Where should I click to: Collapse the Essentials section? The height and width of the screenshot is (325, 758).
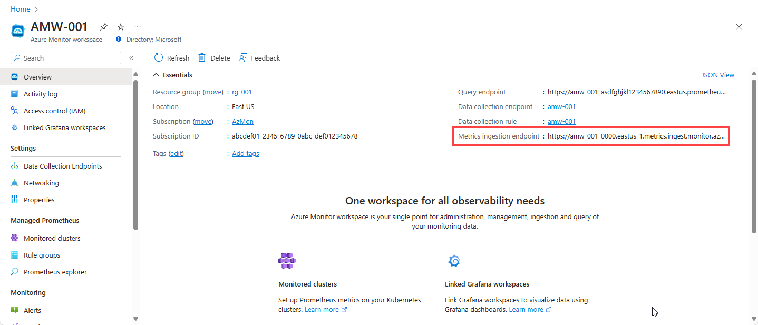pyautogui.click(x=173, y=75)
